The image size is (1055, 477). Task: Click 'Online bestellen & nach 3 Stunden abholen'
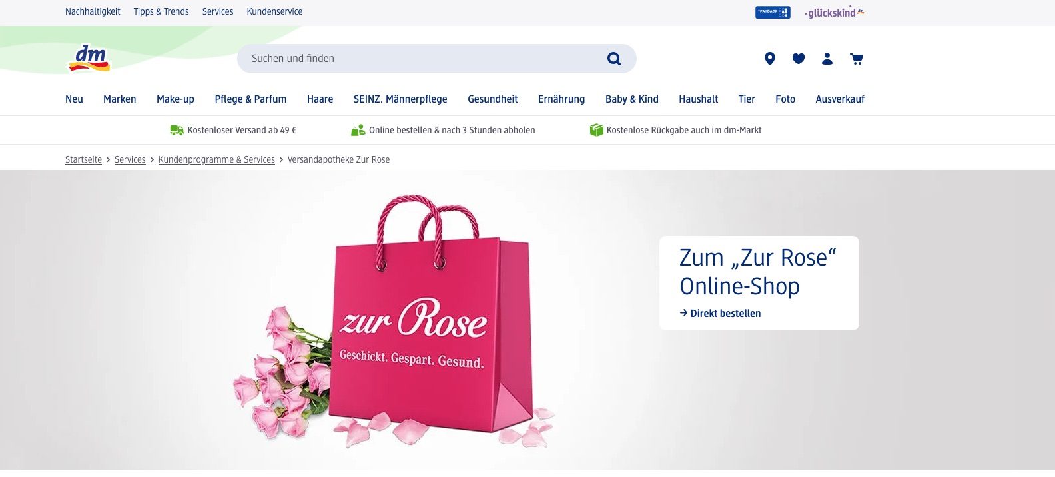[452, 130]
